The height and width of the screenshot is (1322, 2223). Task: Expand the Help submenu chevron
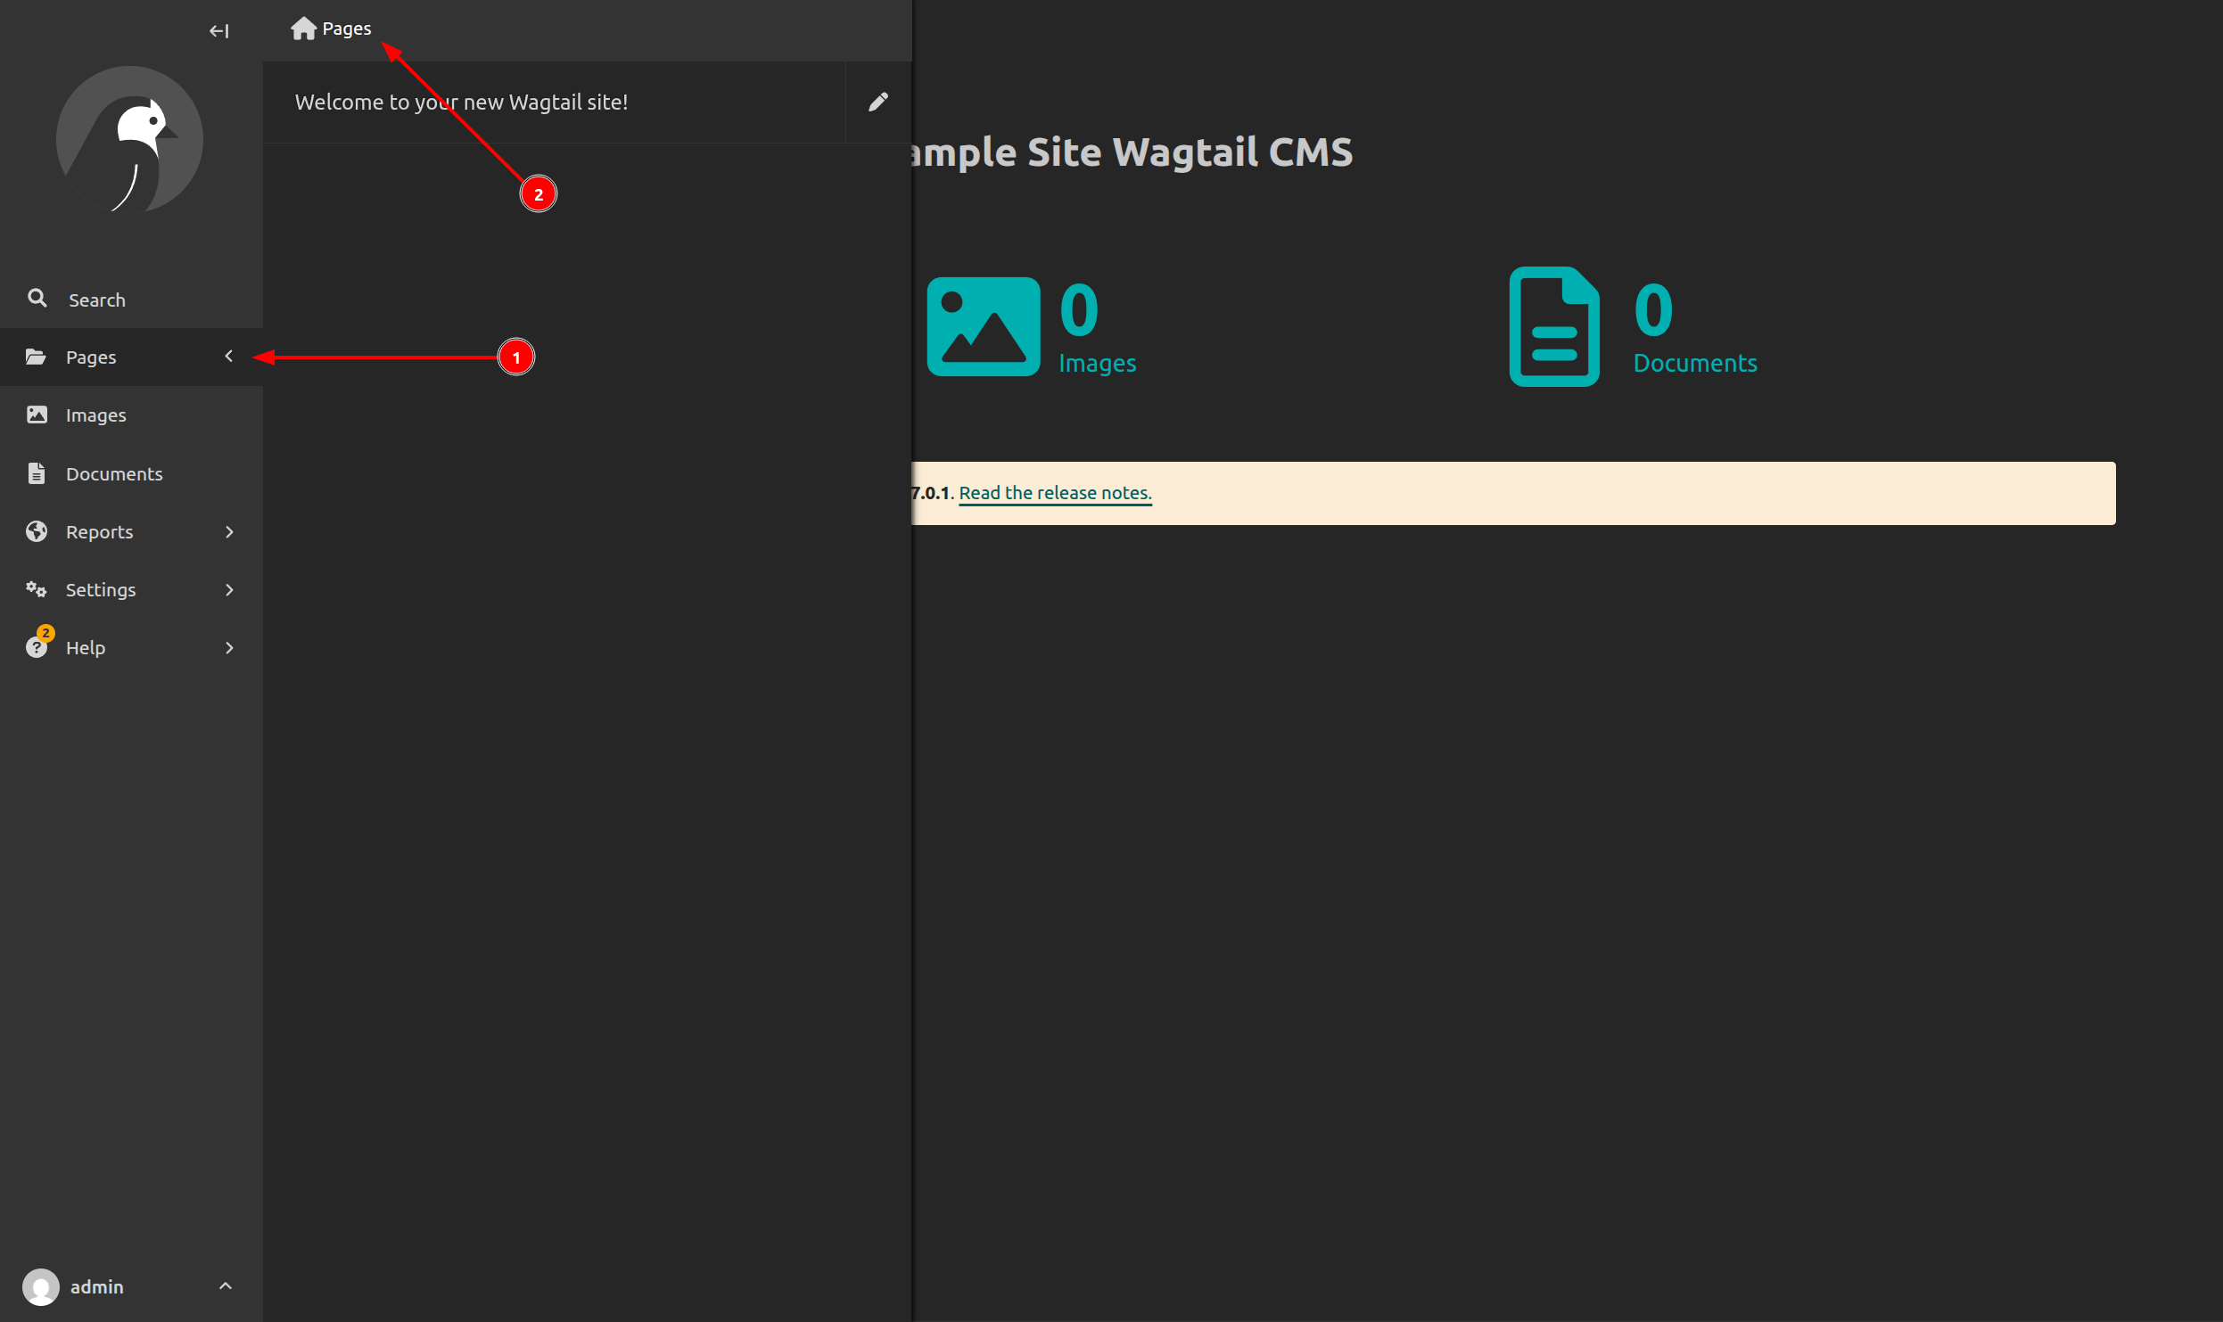pyautogui.click(x=229, y=648)
